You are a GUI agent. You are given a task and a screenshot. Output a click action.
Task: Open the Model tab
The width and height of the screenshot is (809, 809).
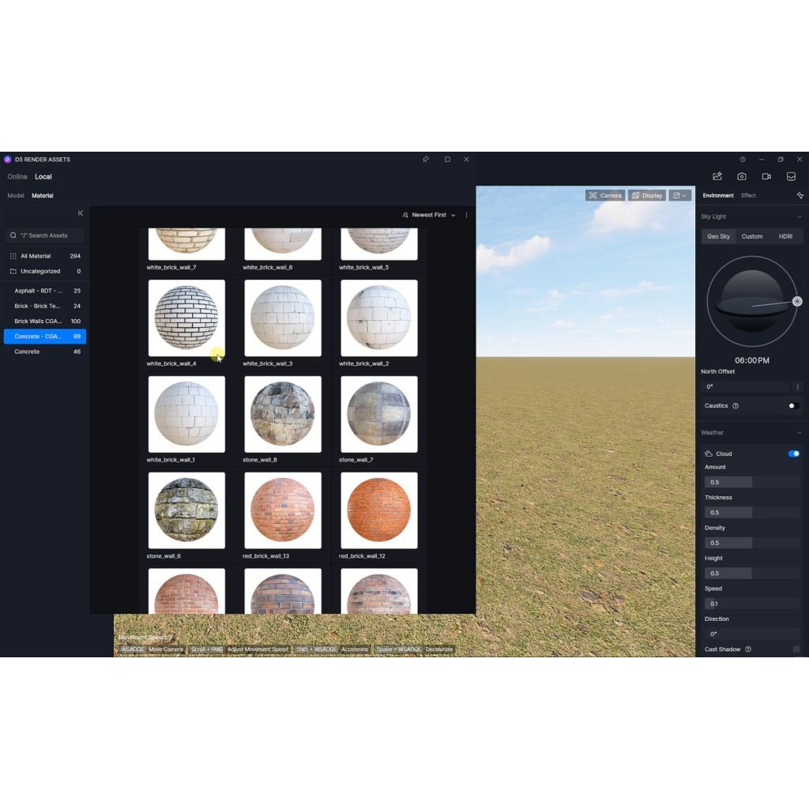click(x=16, y=196)
